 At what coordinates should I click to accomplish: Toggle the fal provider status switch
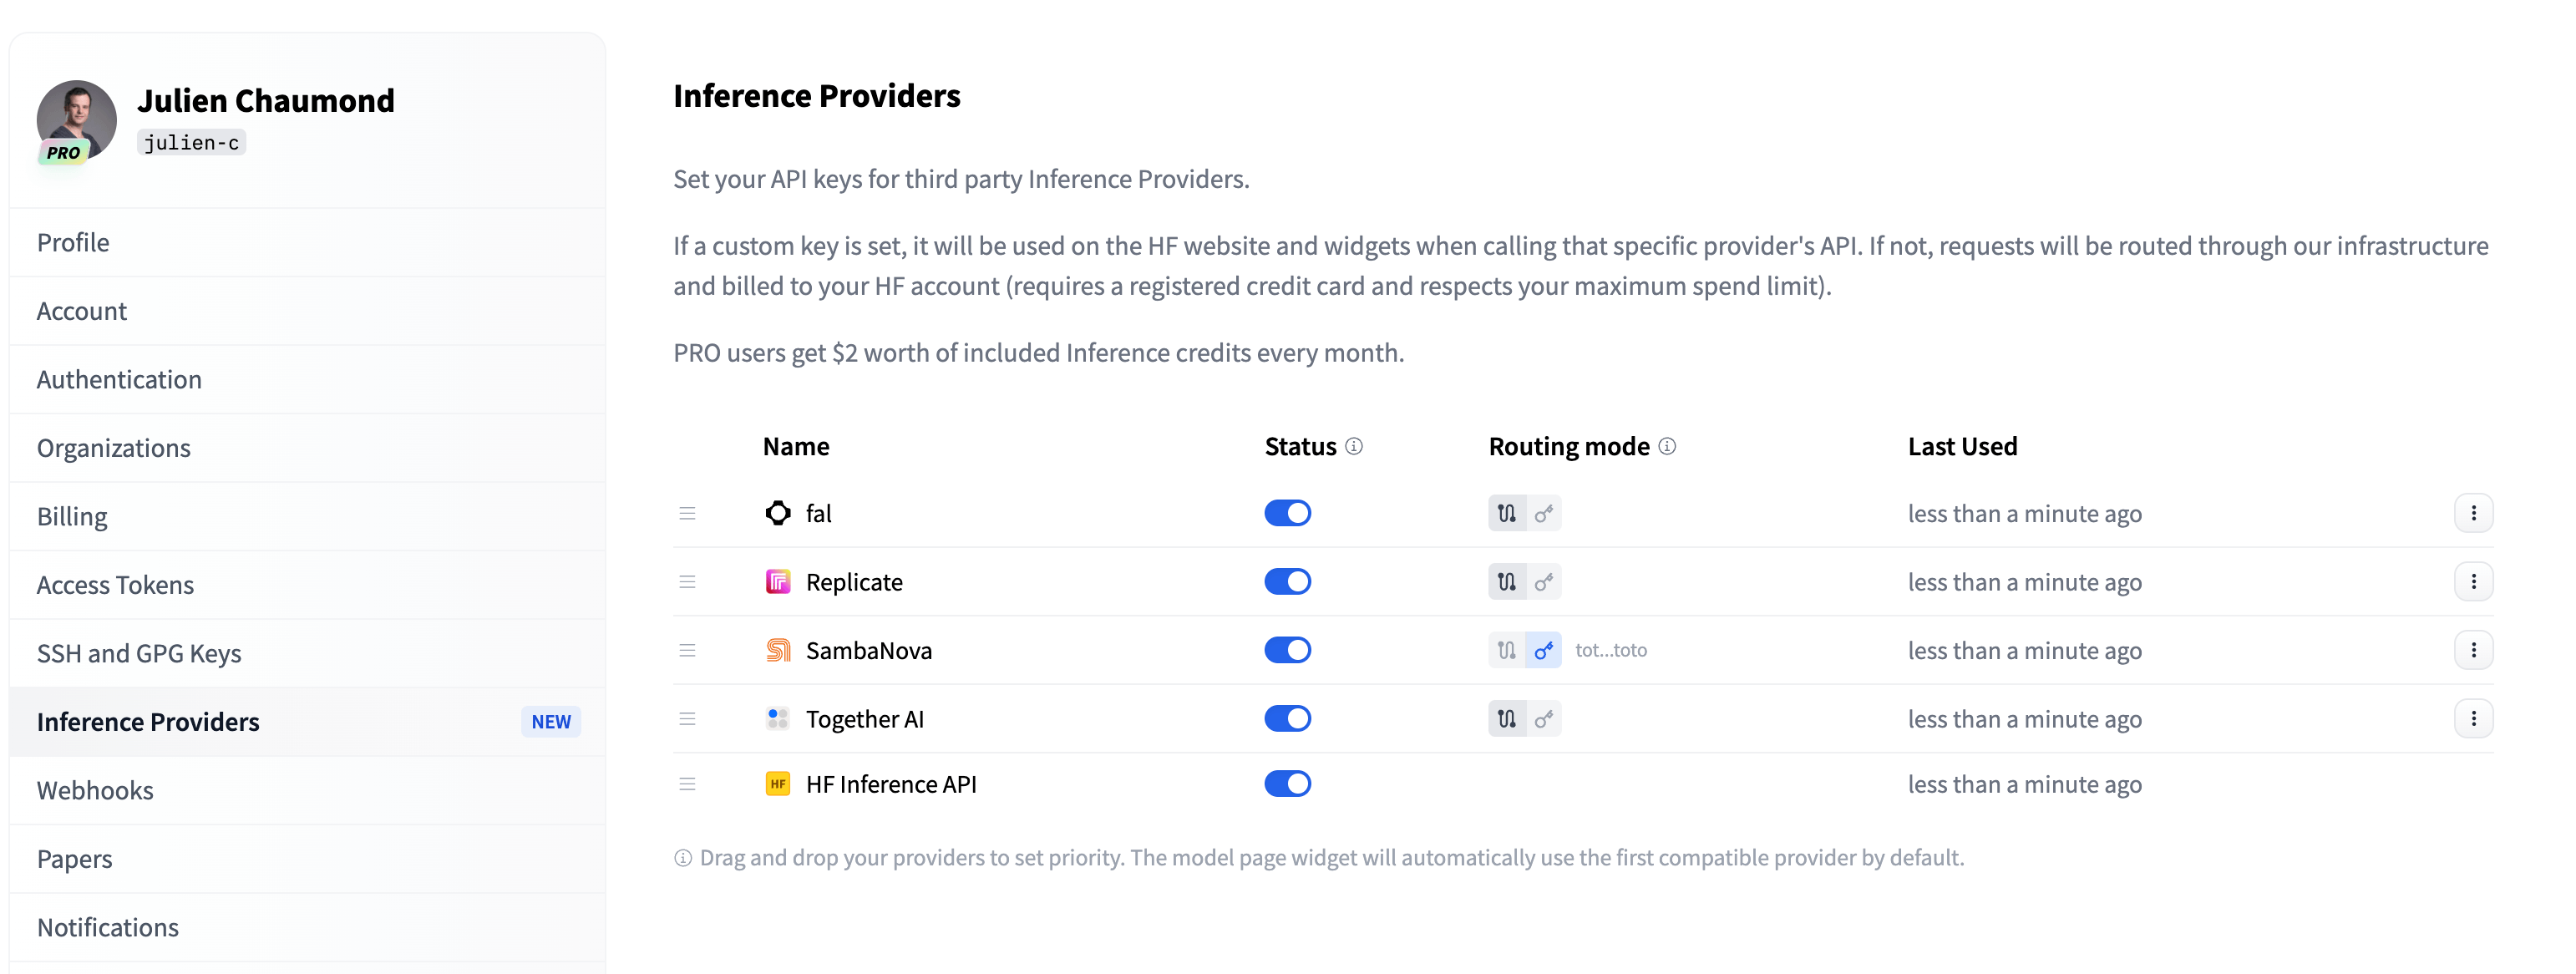point(1286,512)
